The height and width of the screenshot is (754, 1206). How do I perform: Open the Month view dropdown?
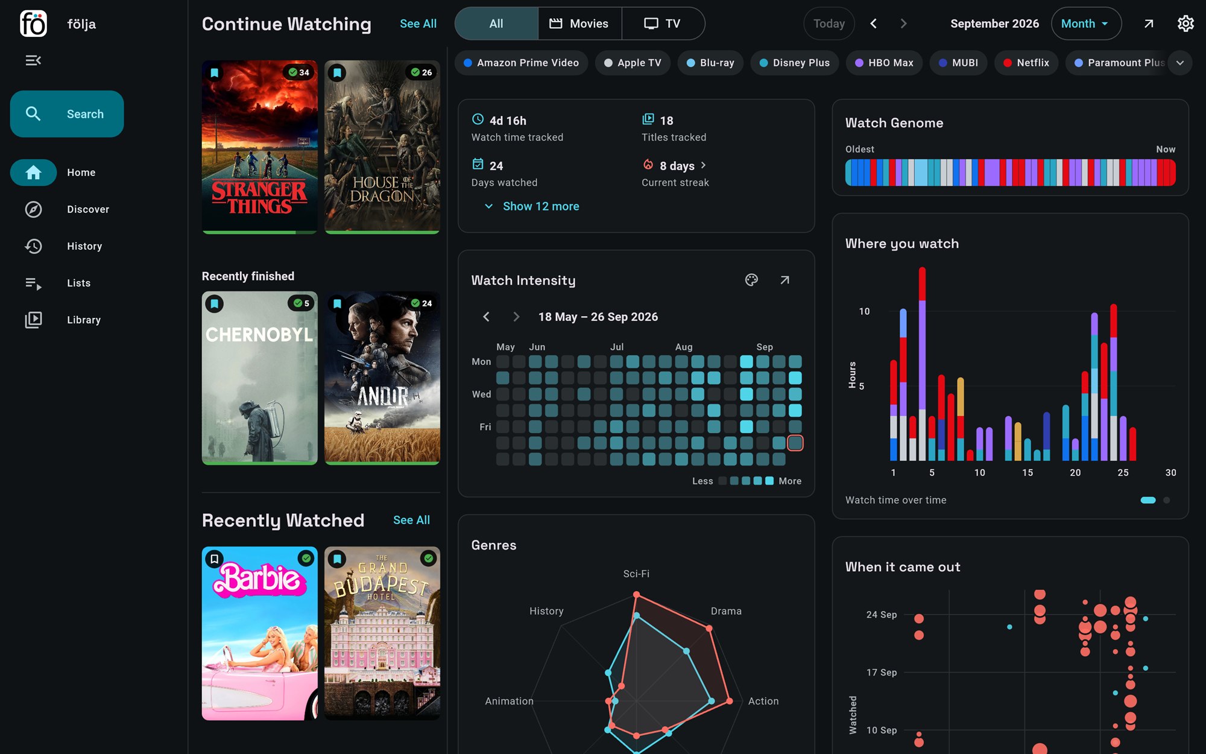(1086, 24)
